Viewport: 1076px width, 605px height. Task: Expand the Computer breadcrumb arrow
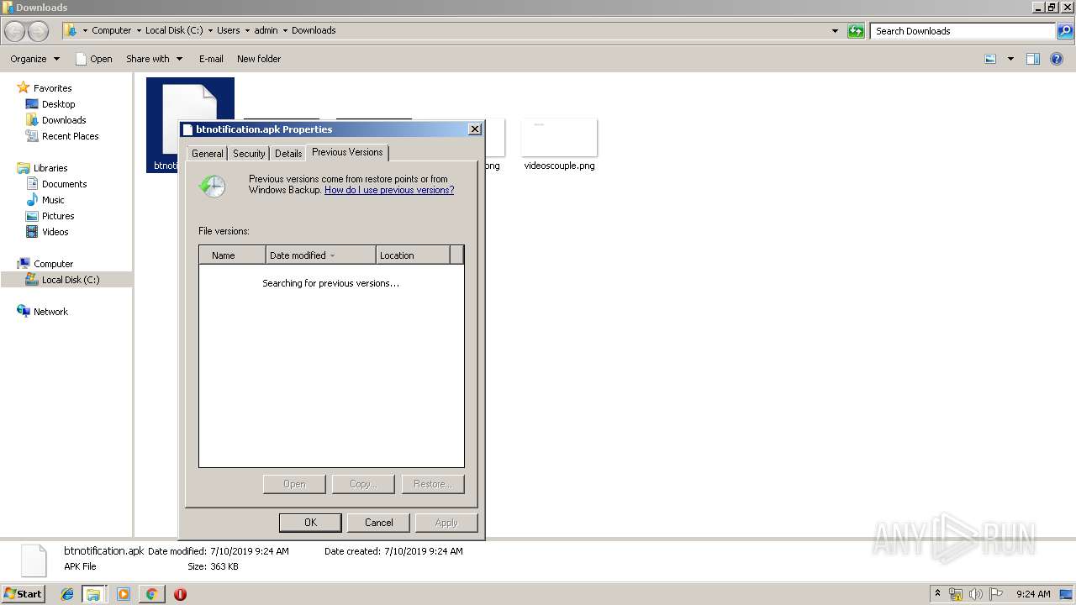pos(139,30)
